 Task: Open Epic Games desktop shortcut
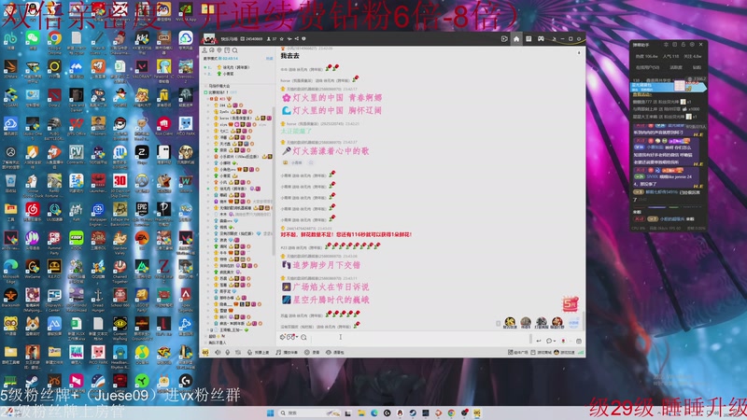click(142, 213)
